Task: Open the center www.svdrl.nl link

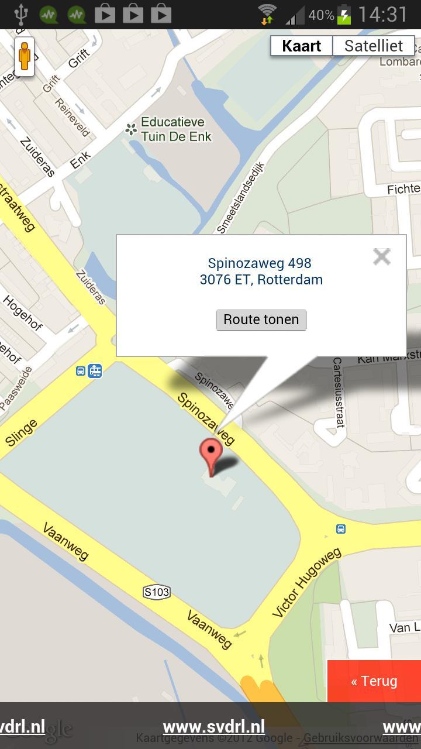Action: pos(214,727)
